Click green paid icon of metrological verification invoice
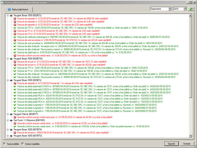 click(15, 37)
